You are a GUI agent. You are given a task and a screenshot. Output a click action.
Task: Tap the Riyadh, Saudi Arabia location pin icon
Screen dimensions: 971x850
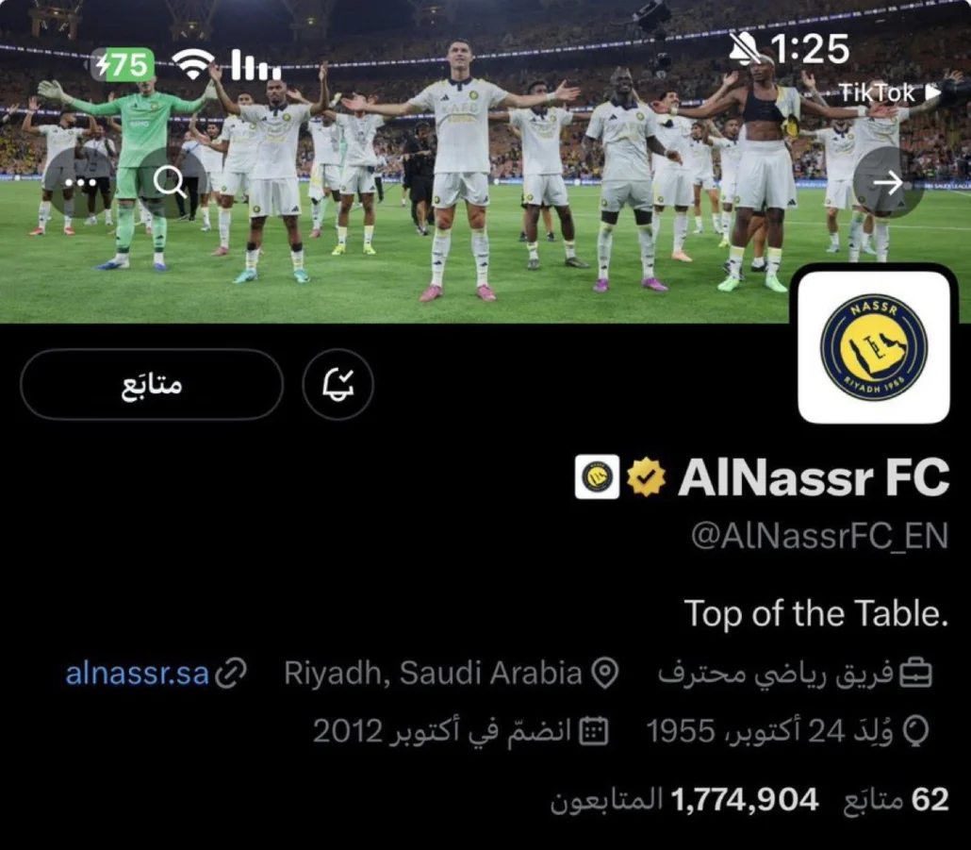604,673
